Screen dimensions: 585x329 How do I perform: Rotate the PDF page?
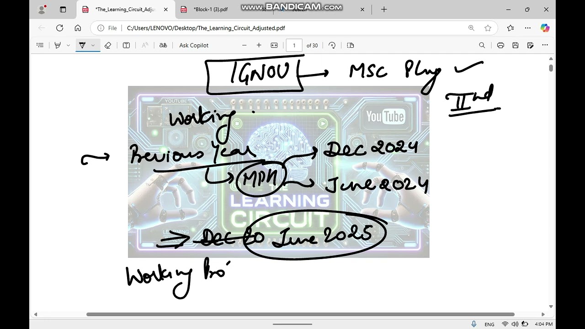pos(332,45)
